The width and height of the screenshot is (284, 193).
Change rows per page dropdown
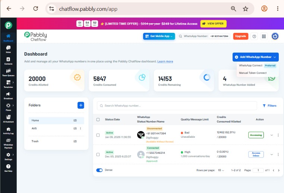[x=221, y=170]
